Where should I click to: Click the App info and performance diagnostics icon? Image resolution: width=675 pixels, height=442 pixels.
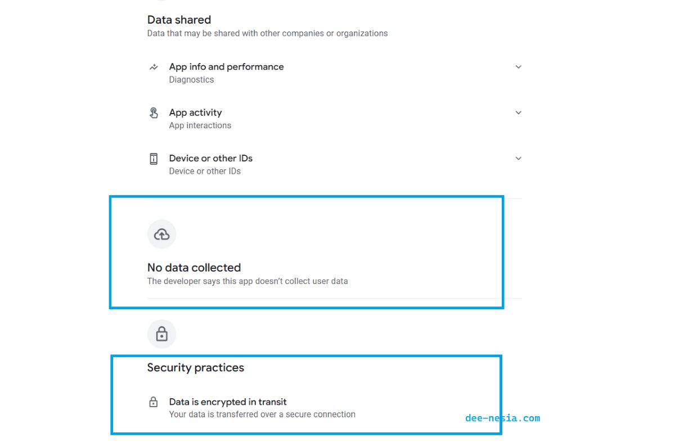click(x=153, y=66)
